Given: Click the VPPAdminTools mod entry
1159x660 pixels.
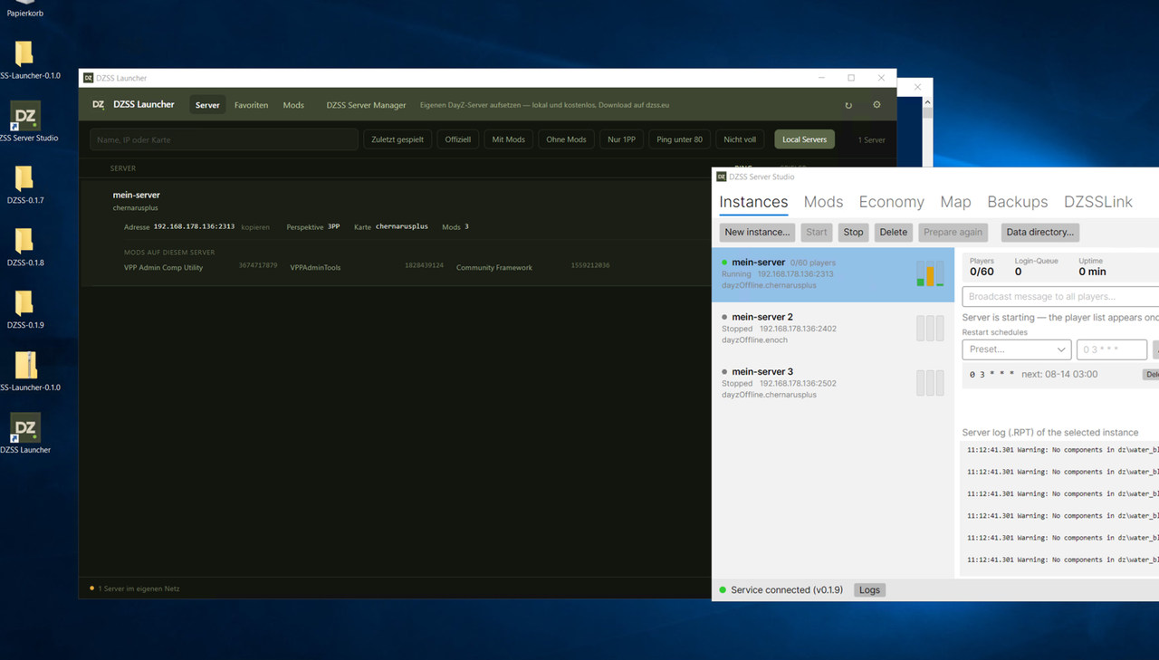Looking at the screenshot, I should point(315,268).
